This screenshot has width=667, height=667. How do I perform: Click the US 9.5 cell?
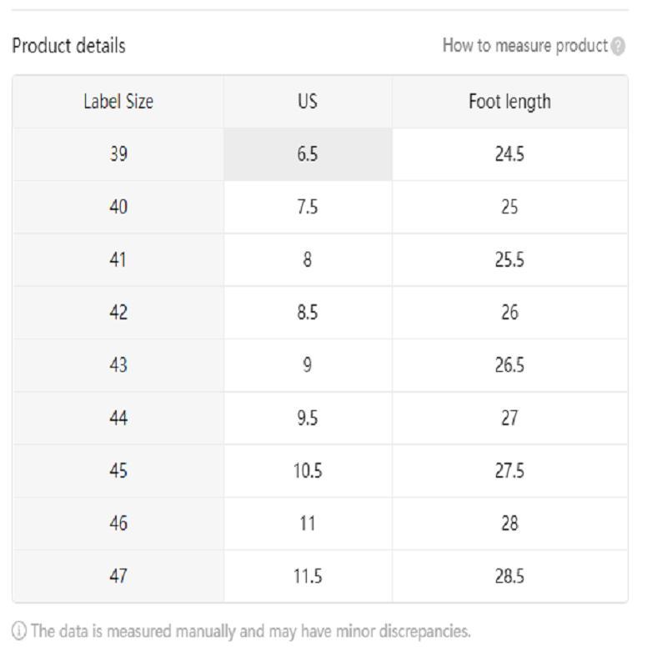(308, 418)
